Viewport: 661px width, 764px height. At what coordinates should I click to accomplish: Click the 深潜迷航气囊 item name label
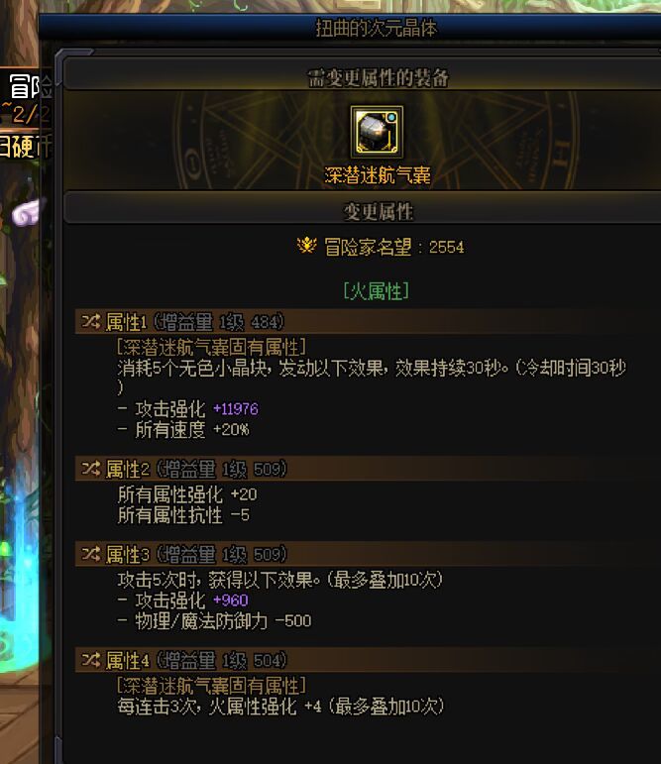click(378, 175)
